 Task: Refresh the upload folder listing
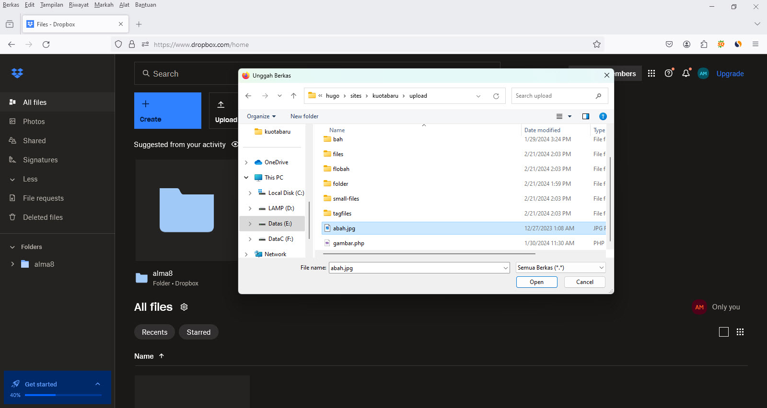[496, 96]
